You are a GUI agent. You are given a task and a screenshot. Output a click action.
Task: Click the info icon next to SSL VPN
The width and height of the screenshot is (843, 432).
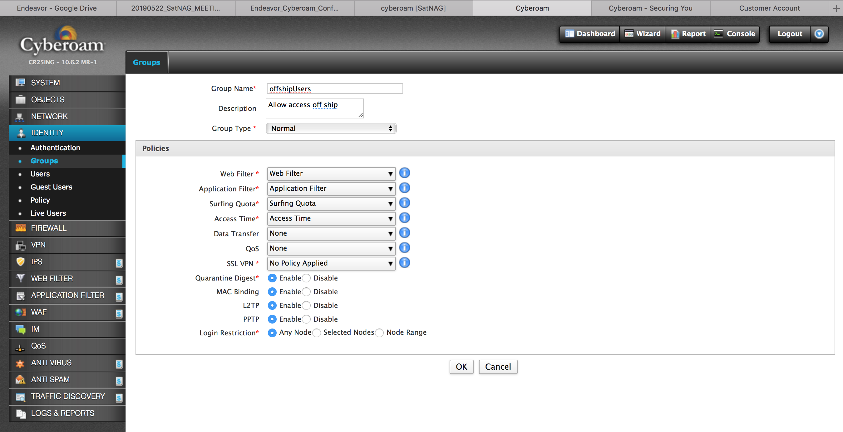coord(404,263)
